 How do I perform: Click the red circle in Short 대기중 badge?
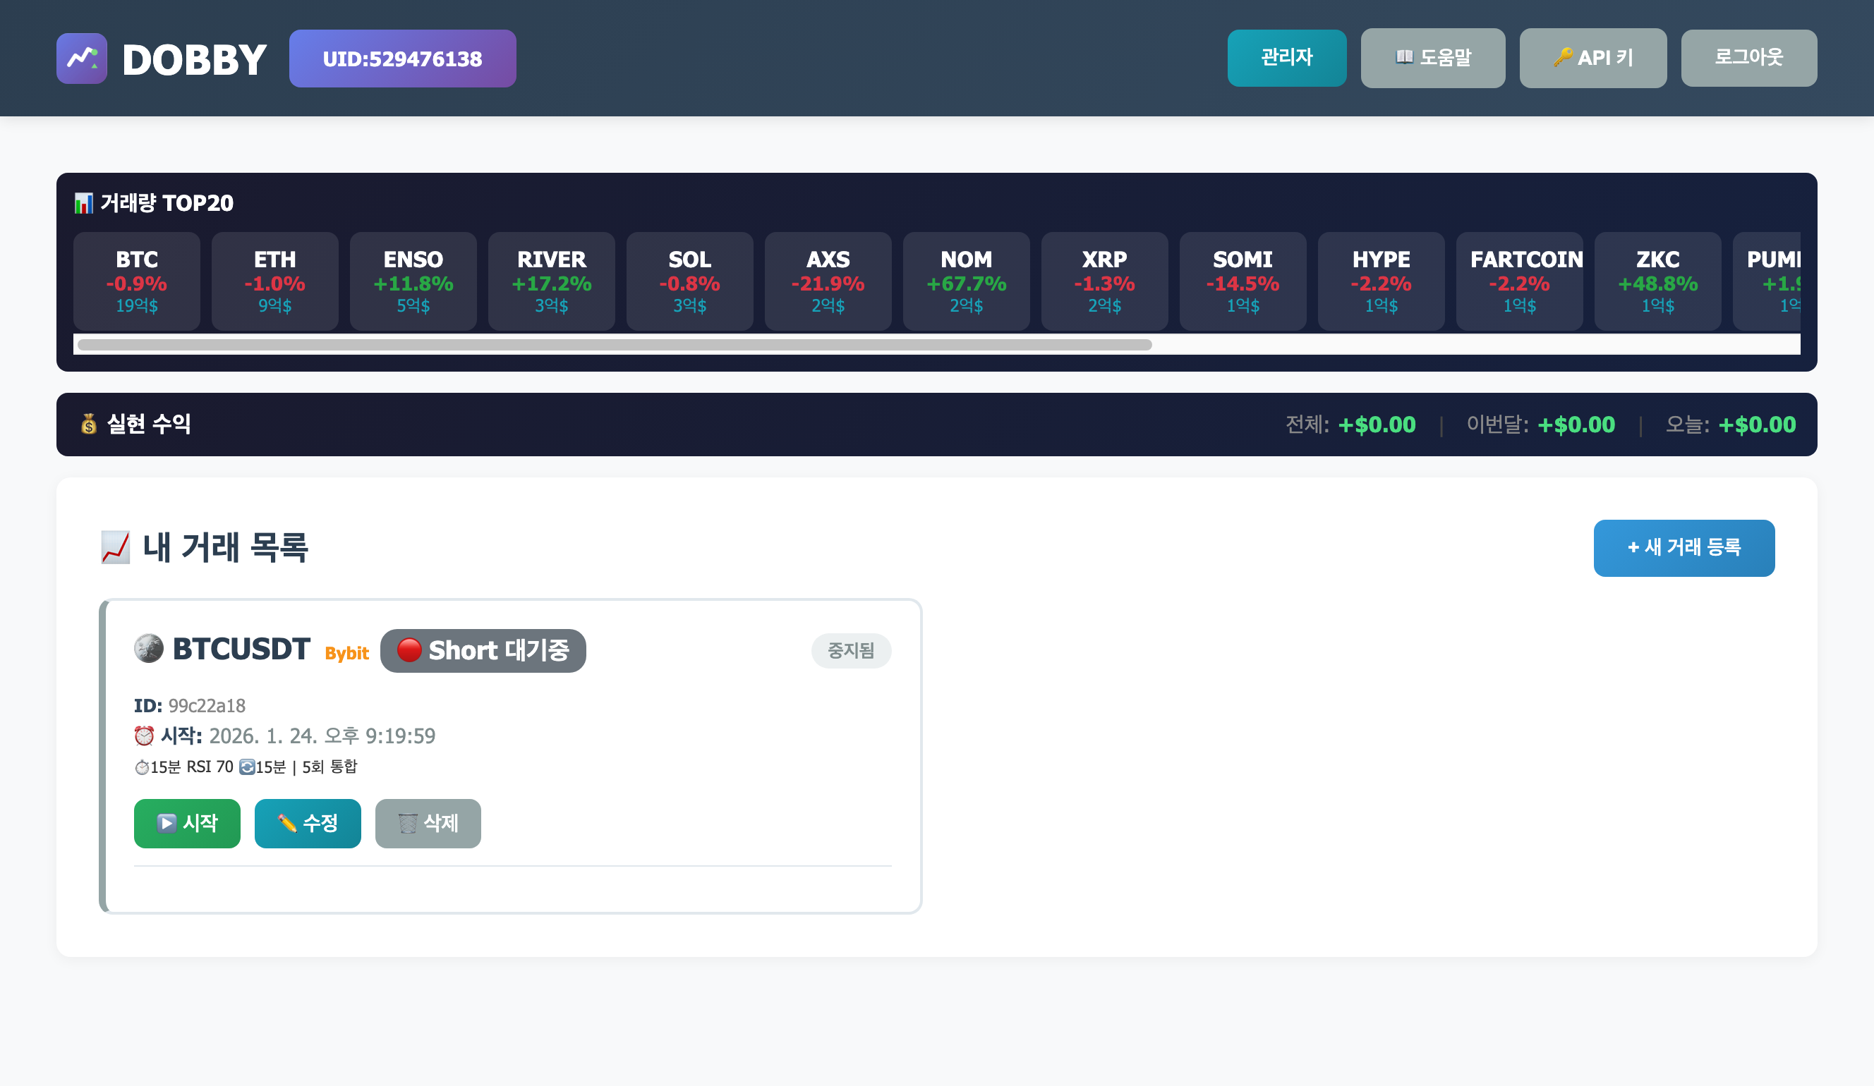409,649
